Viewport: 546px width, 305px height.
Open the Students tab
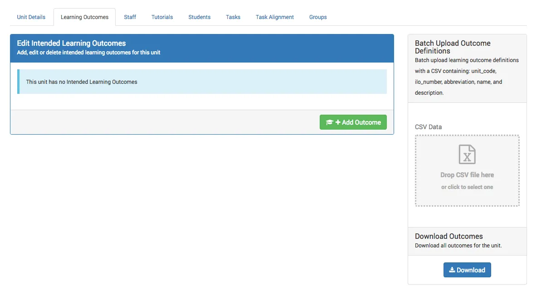199,17
